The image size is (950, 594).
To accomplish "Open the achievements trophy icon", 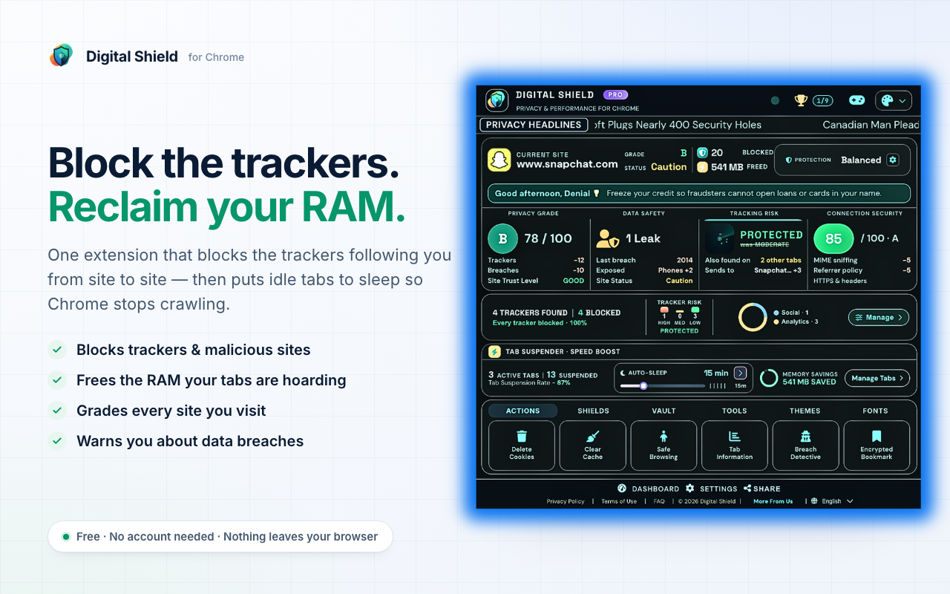I will point(801,100).
